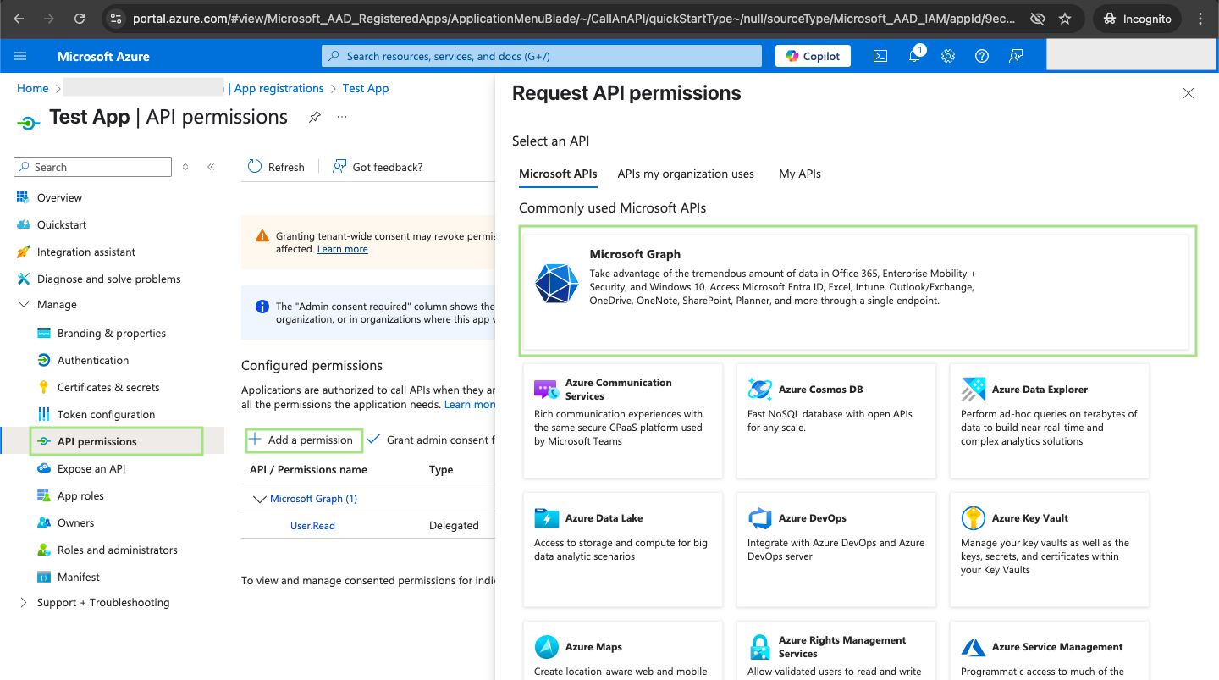Screen dimensions: 1219x680
Task: Select the Azure Key Vault card
Action: click(1050, 550)
